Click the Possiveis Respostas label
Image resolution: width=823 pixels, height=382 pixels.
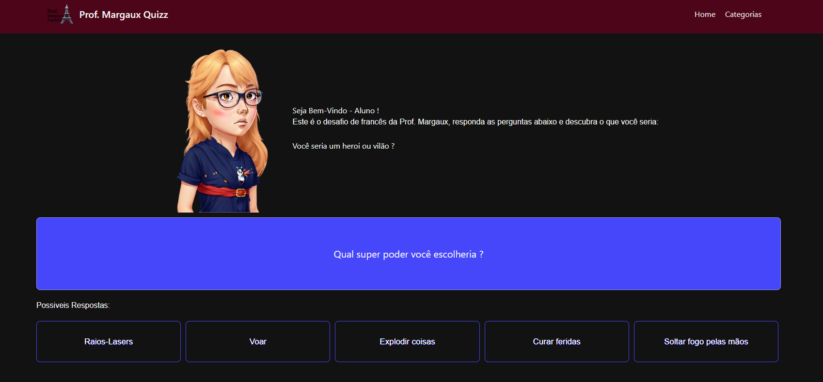pos(73,305)
